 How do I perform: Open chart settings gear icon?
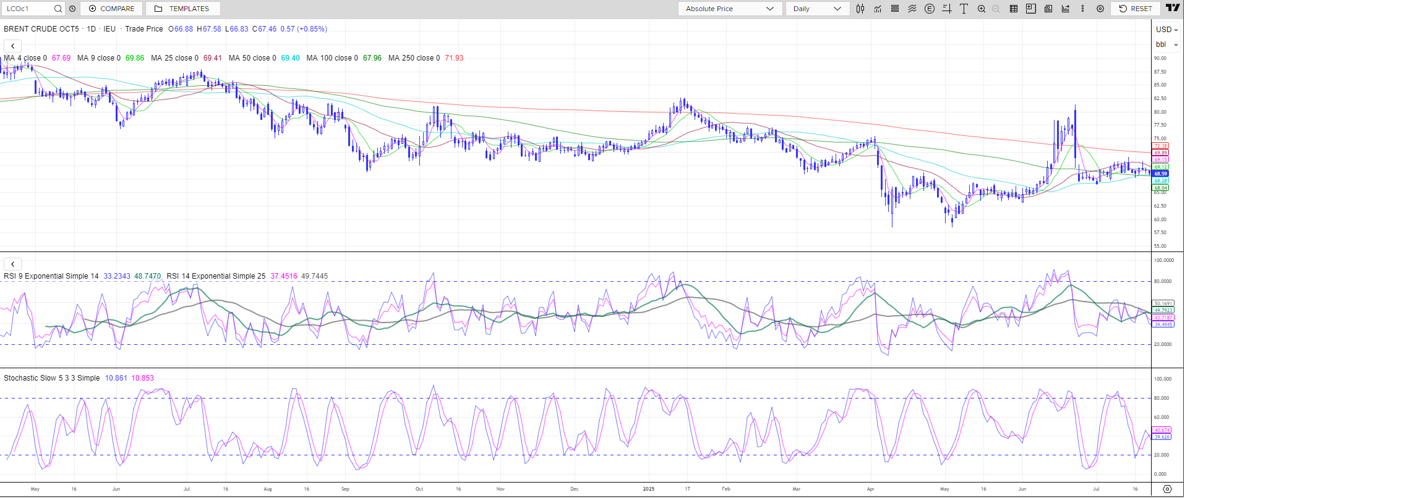tap(1100, 9)
